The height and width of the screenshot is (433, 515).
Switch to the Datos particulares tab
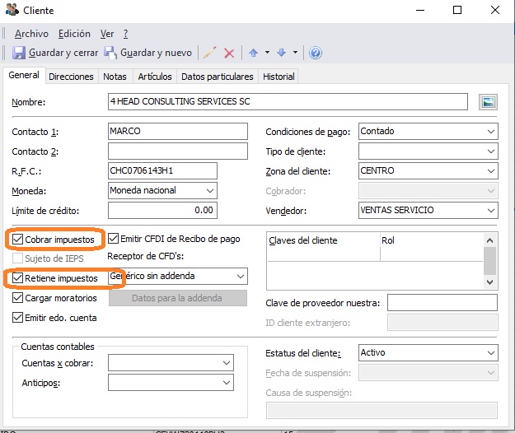218,77
